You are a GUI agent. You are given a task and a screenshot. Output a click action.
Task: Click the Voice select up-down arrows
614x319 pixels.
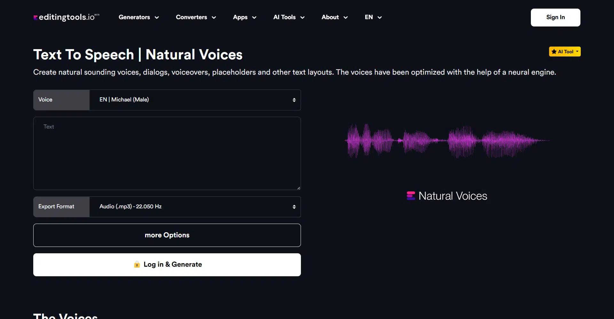(294, 100)
